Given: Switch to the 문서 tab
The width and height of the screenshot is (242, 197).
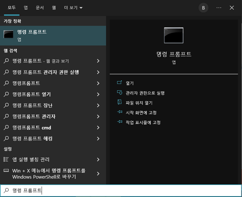Looking at the screenshot, I should pyautogui.click(x=40, y=8).
